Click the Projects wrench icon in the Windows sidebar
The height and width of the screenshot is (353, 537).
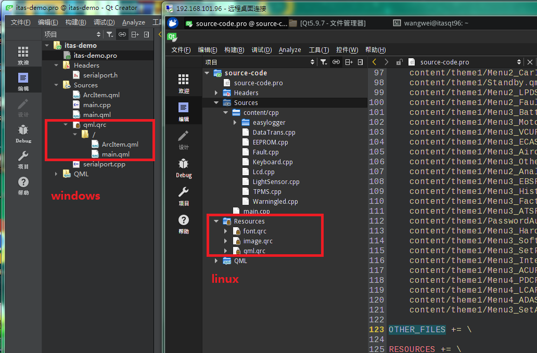click(x=23, y=159)
